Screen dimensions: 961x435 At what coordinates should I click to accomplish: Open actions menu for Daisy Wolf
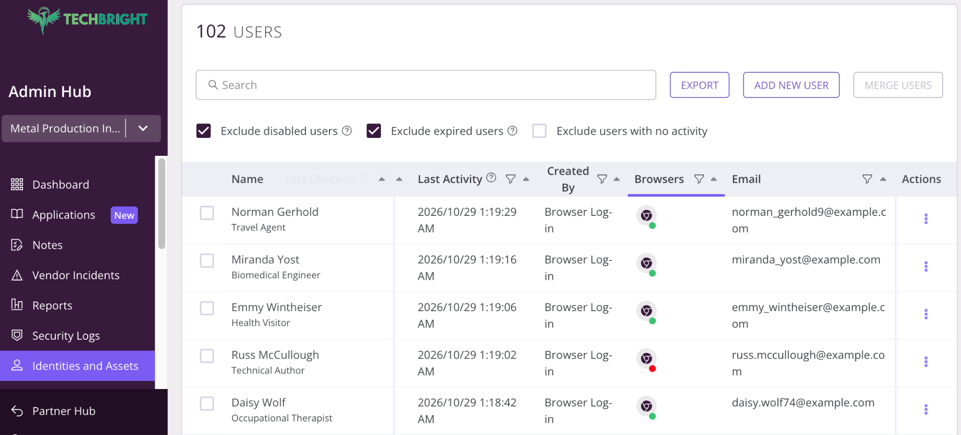(926, 410)
